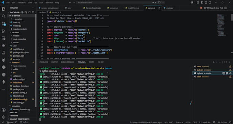This screenshot has height=124, width=233.
Task: Switch to the DEBUG CONSOLE tab
Action: coord(68,62)
